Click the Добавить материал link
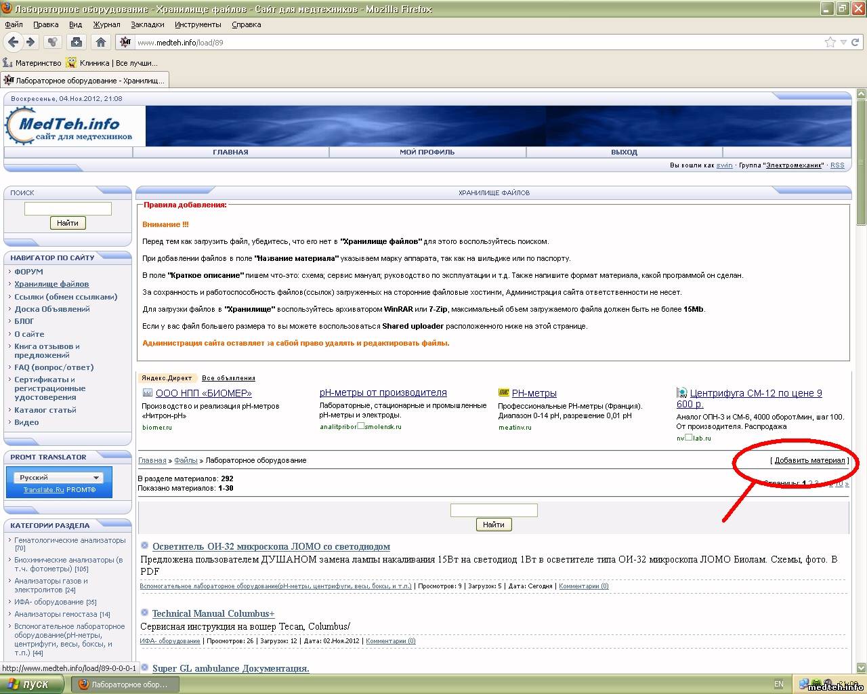 (809, 460)
